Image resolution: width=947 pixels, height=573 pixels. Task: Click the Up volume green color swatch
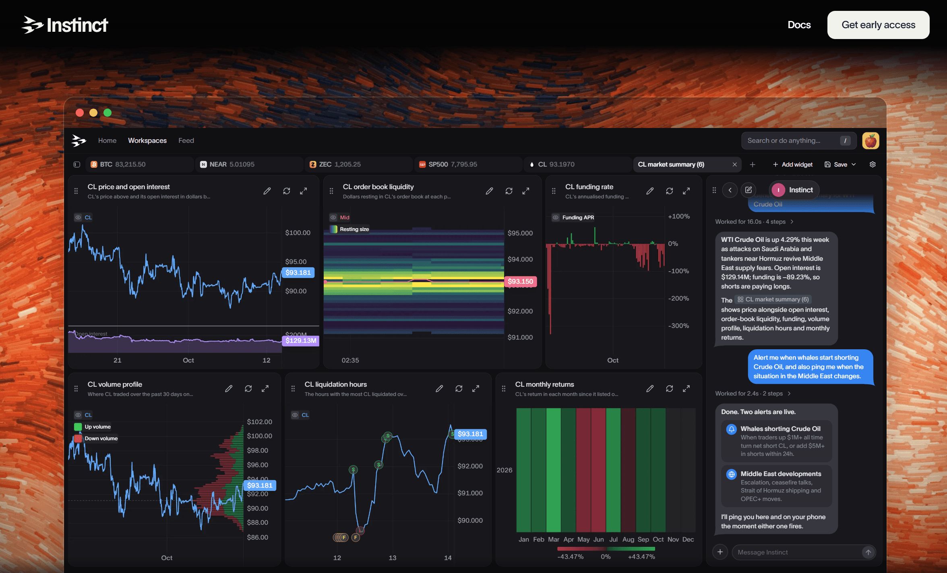(x=78, y=427)
